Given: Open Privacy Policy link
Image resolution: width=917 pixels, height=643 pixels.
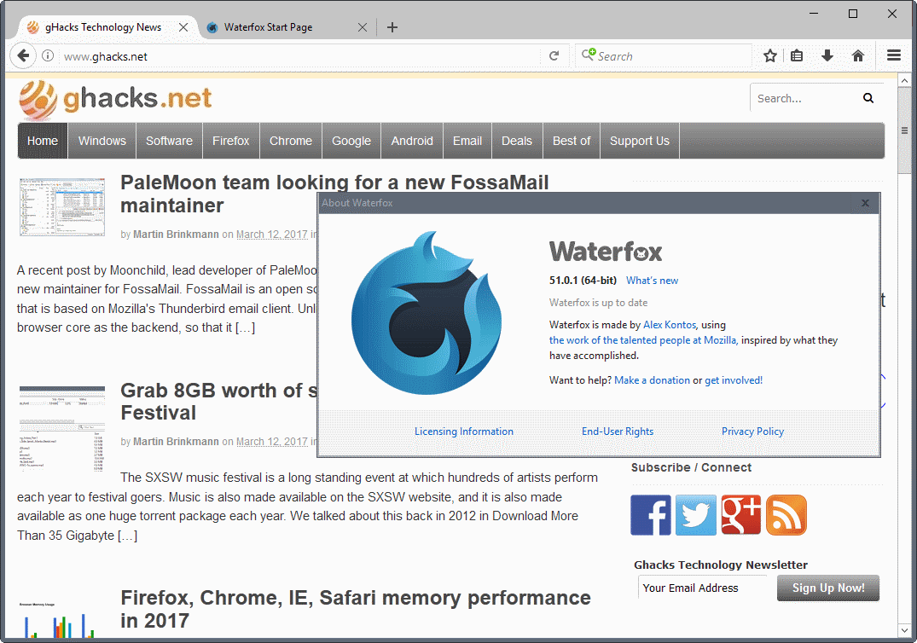Looking at the screenshot, I should [x=752, y=432].
